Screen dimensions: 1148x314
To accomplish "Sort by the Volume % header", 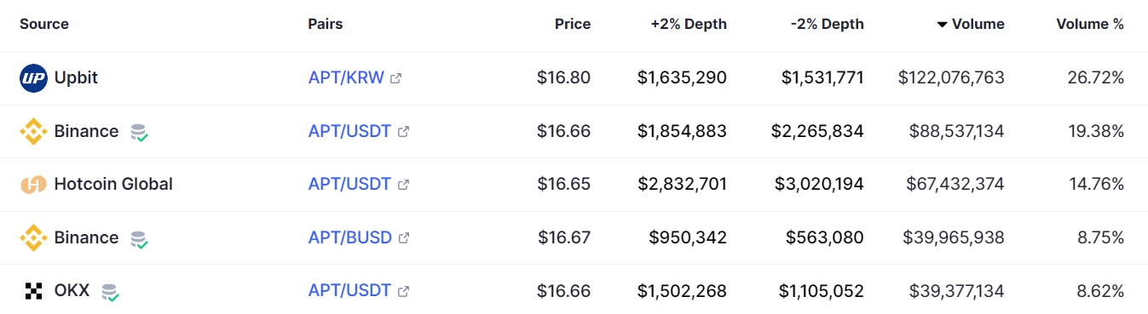I will coord(1090,24).
